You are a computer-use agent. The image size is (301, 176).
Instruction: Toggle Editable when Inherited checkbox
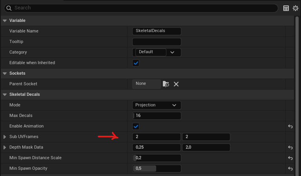[136, 63]
